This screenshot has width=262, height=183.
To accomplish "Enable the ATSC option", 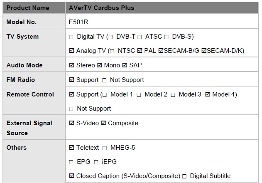I will (x=140, y=37).
